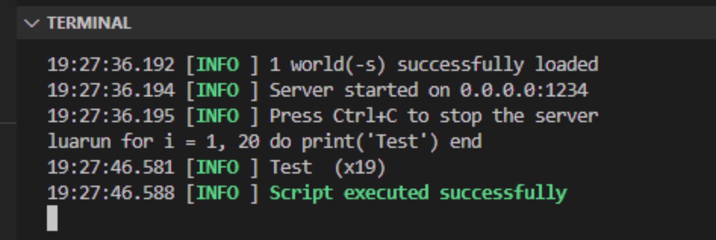
Task: Click the server address 0.0.0.0:1234
Action: pos(524,90)
